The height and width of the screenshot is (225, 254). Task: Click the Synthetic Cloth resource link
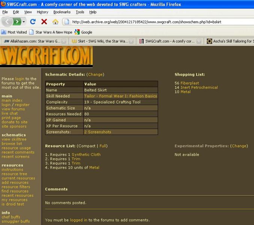coord(86,154)
